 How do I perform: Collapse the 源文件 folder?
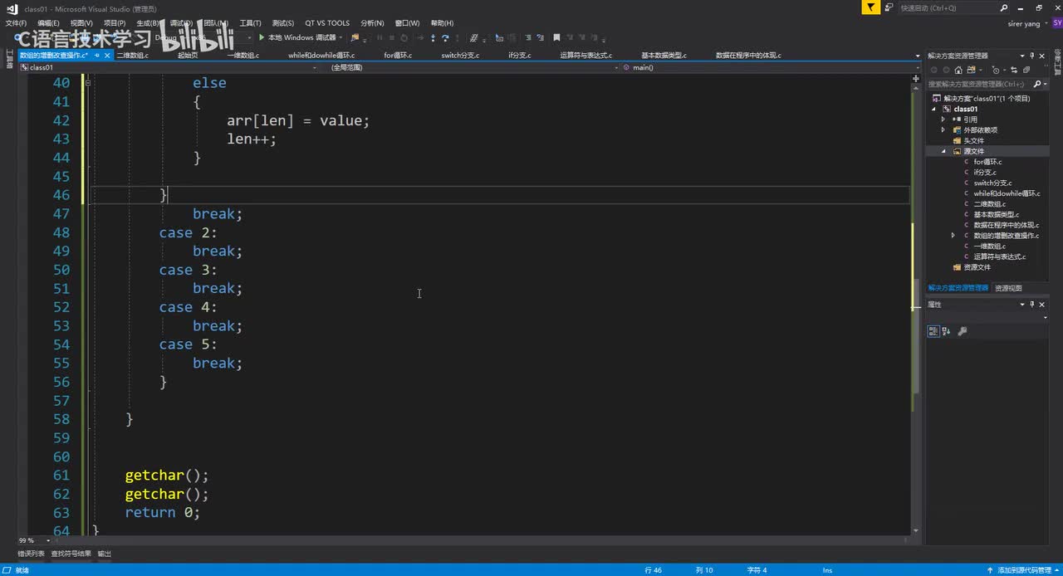point(943,151)
